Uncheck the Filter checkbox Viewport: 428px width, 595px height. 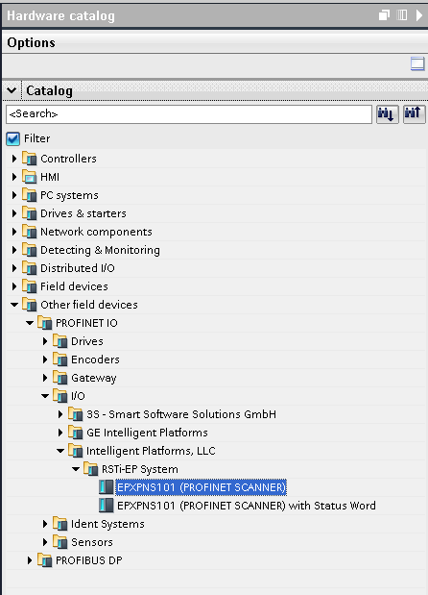[12, 138]
